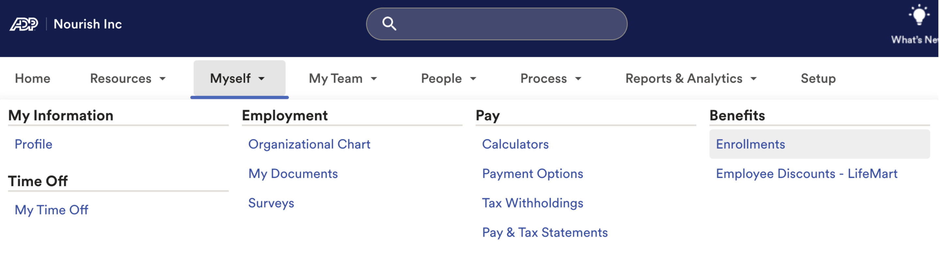This screenshot has height=267, width=939.
Task: Open the People dropdown menu
Action: click(x=448, y=78)
